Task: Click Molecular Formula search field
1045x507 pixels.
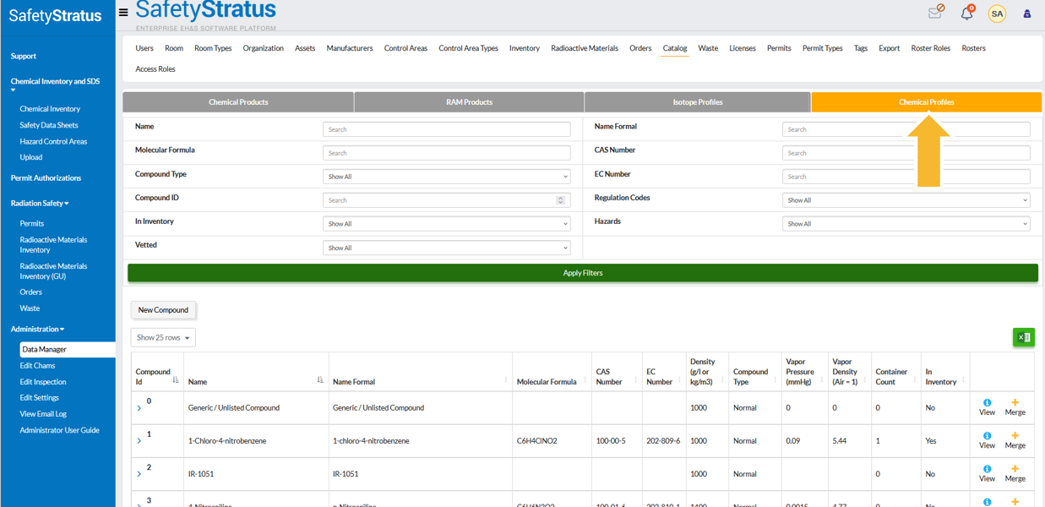Action: [x=446, y=153]
